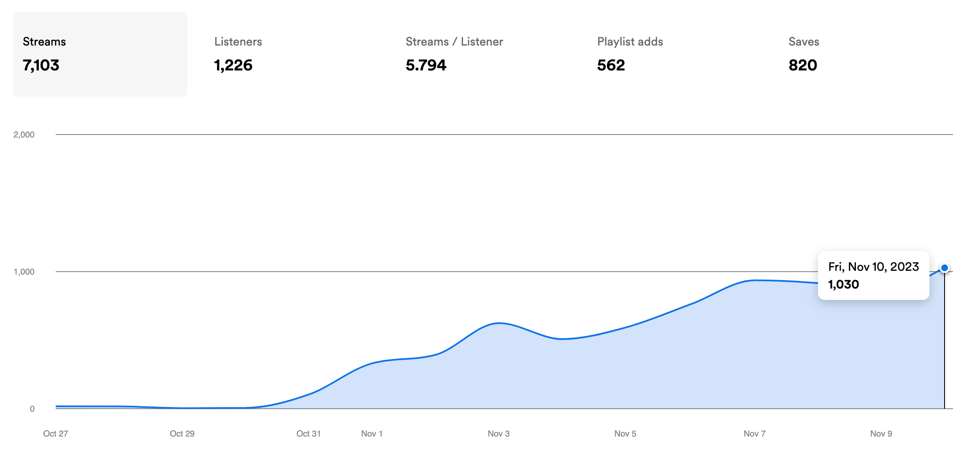Click the Nov 1 date label

click(x=372, y=434)
